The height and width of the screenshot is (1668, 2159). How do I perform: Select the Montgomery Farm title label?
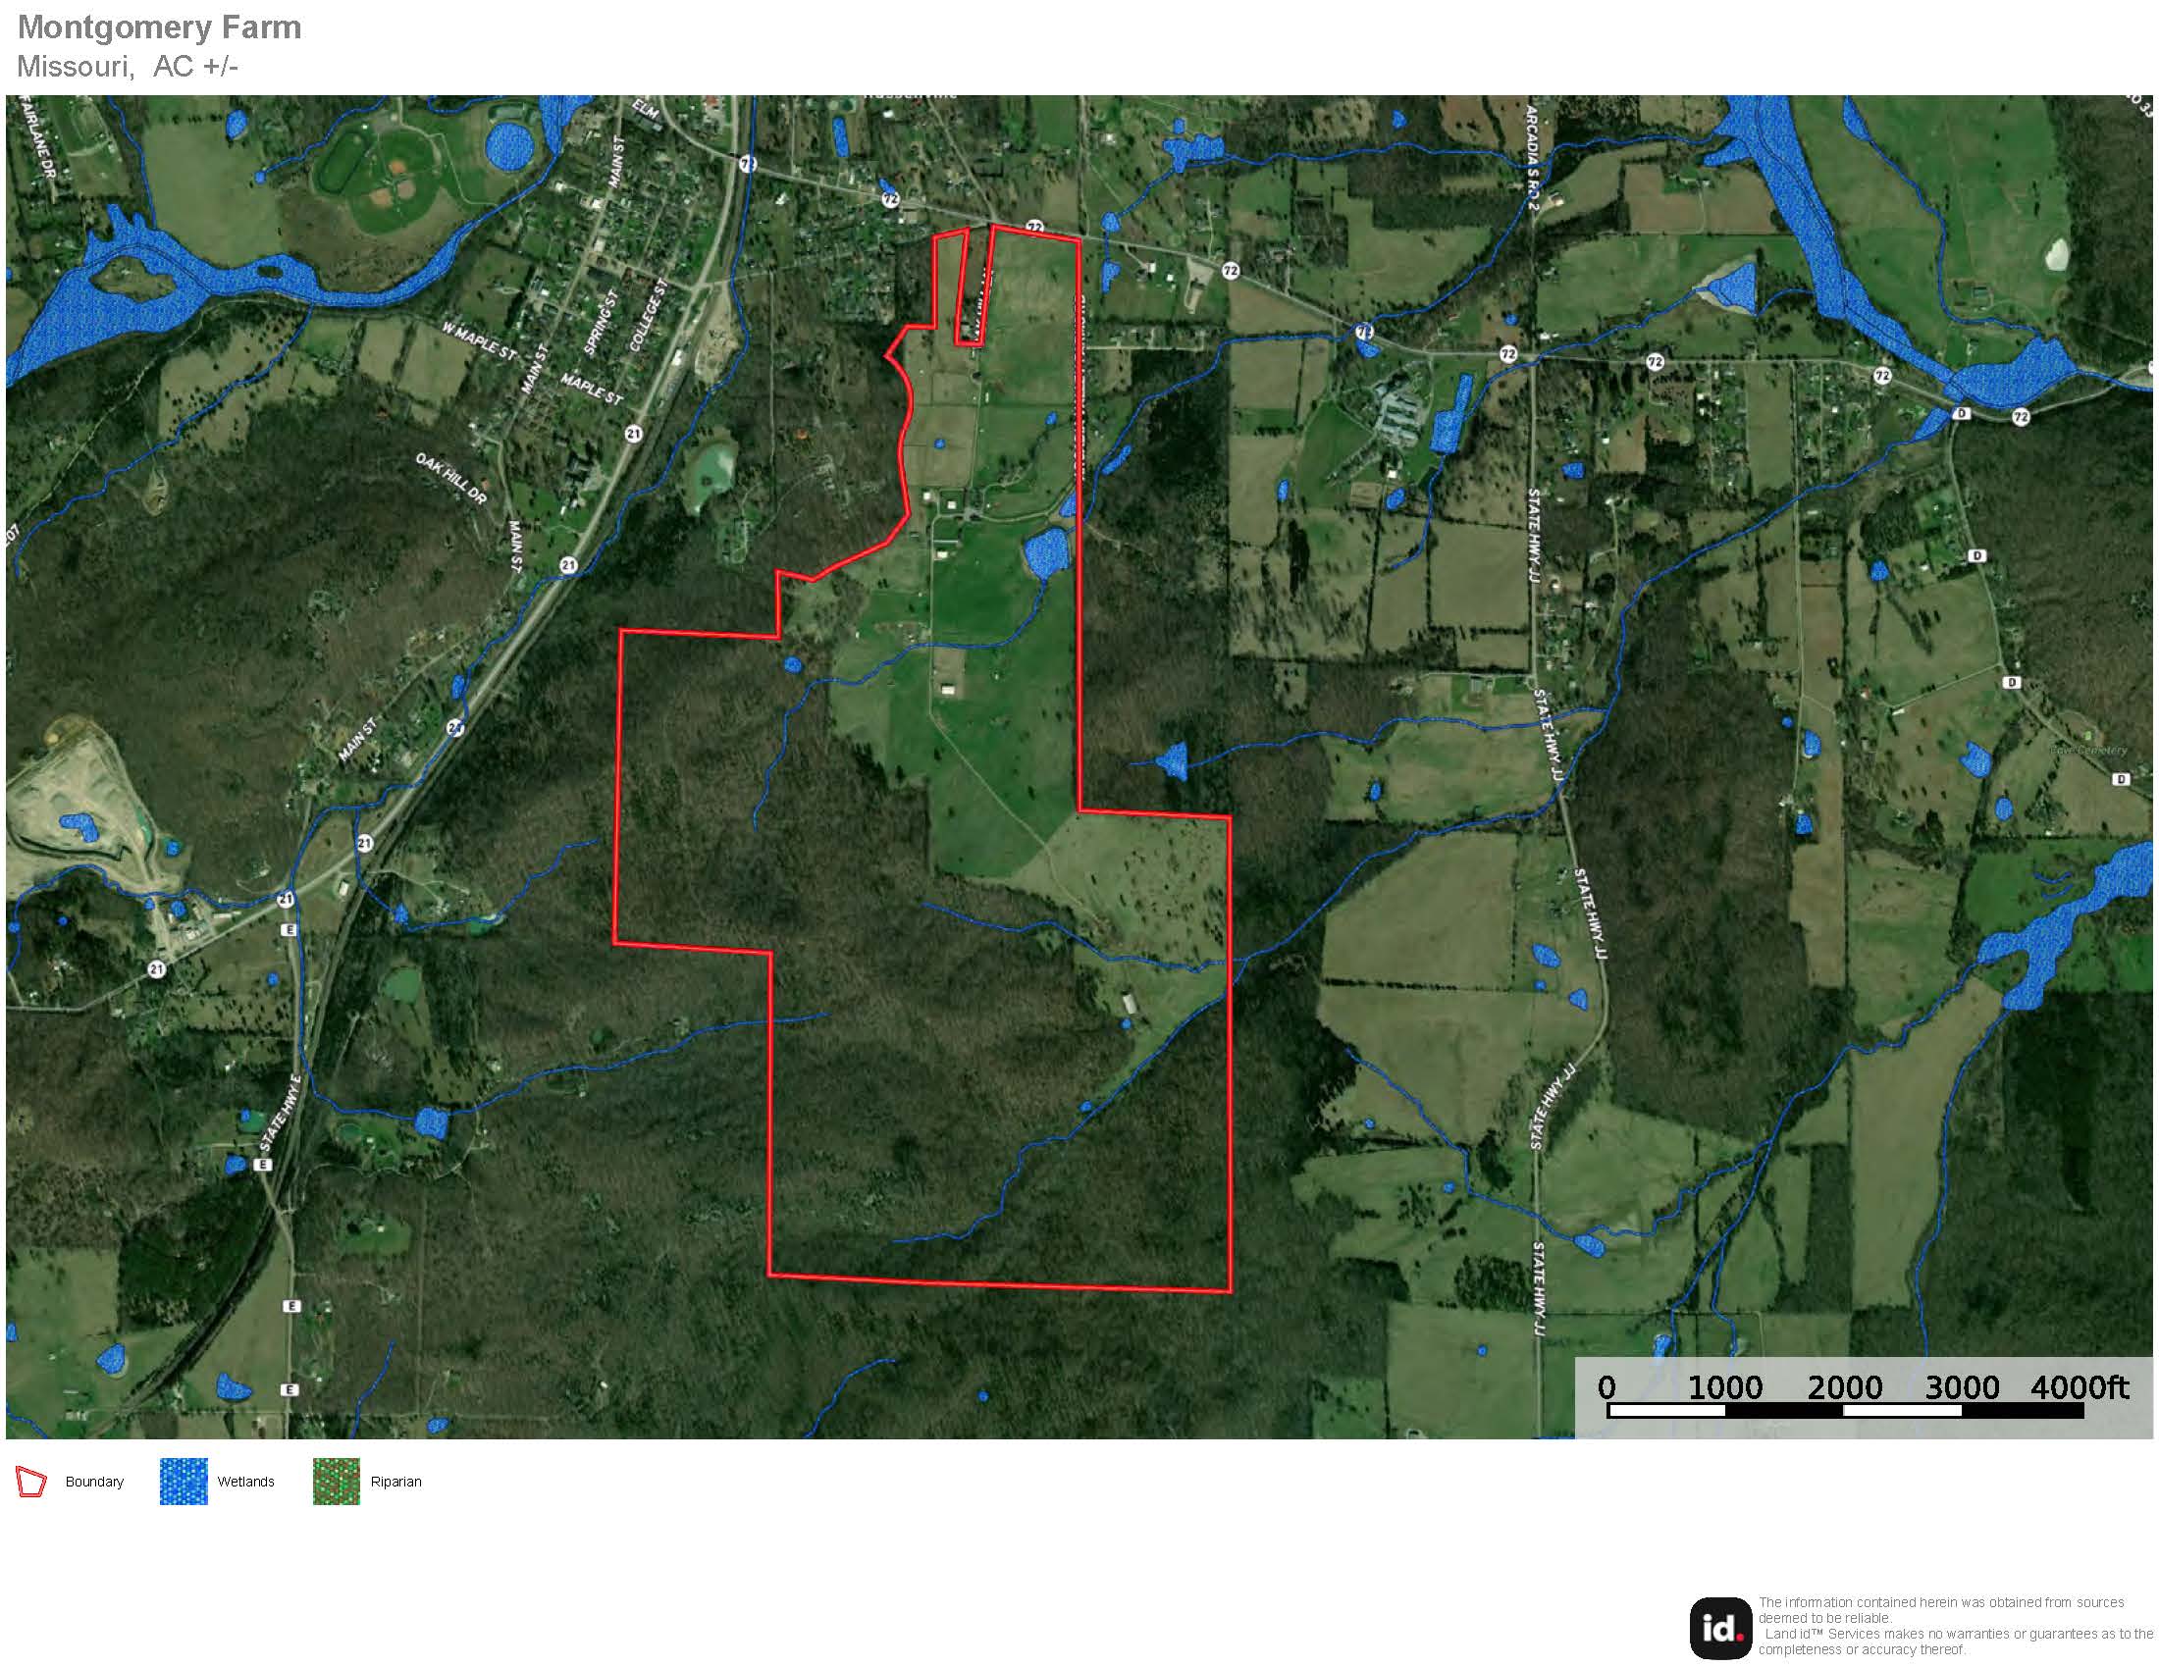click(158, 29)
